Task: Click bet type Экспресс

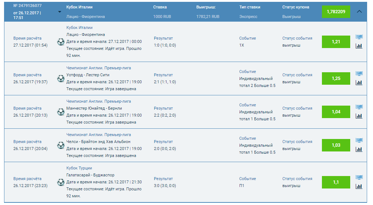Action: click(248, 17)
